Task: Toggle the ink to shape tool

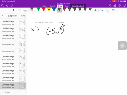Action: (108, 10)
